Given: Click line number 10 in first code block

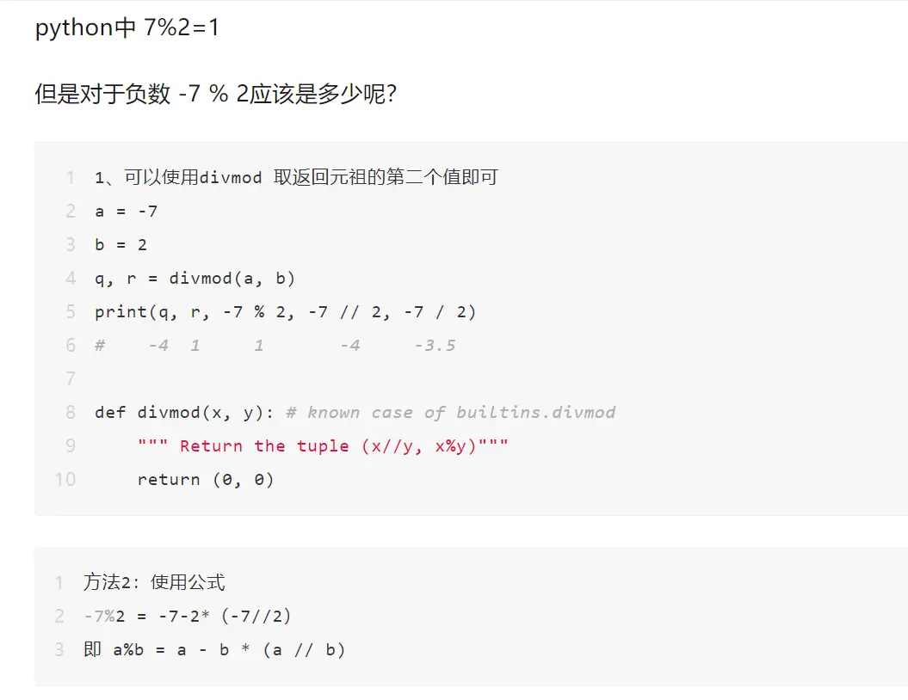Looking at the screenshot, I should 65,480.
